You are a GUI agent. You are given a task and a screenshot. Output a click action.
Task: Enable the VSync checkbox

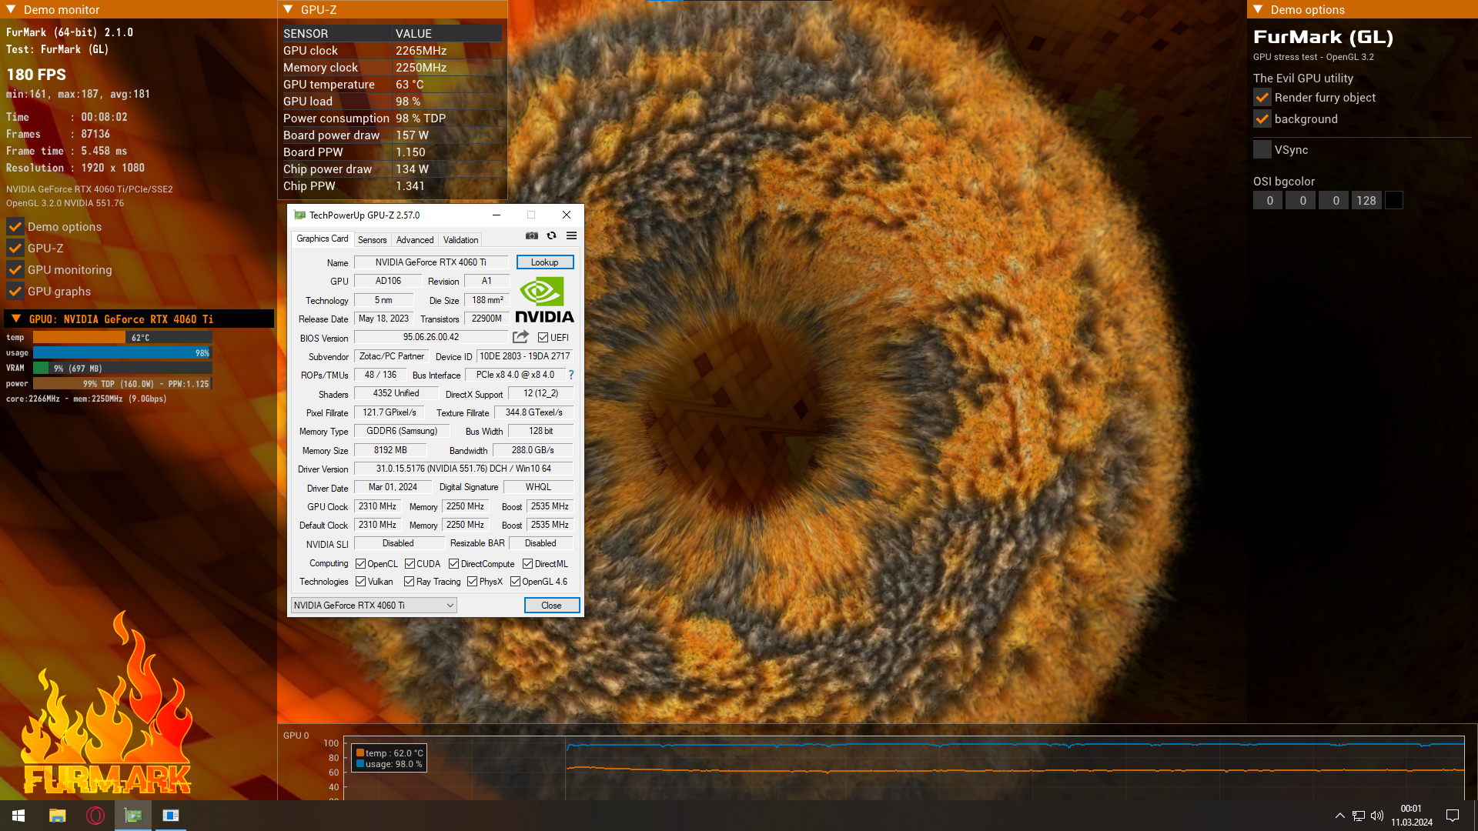[x=1262, y=150]
